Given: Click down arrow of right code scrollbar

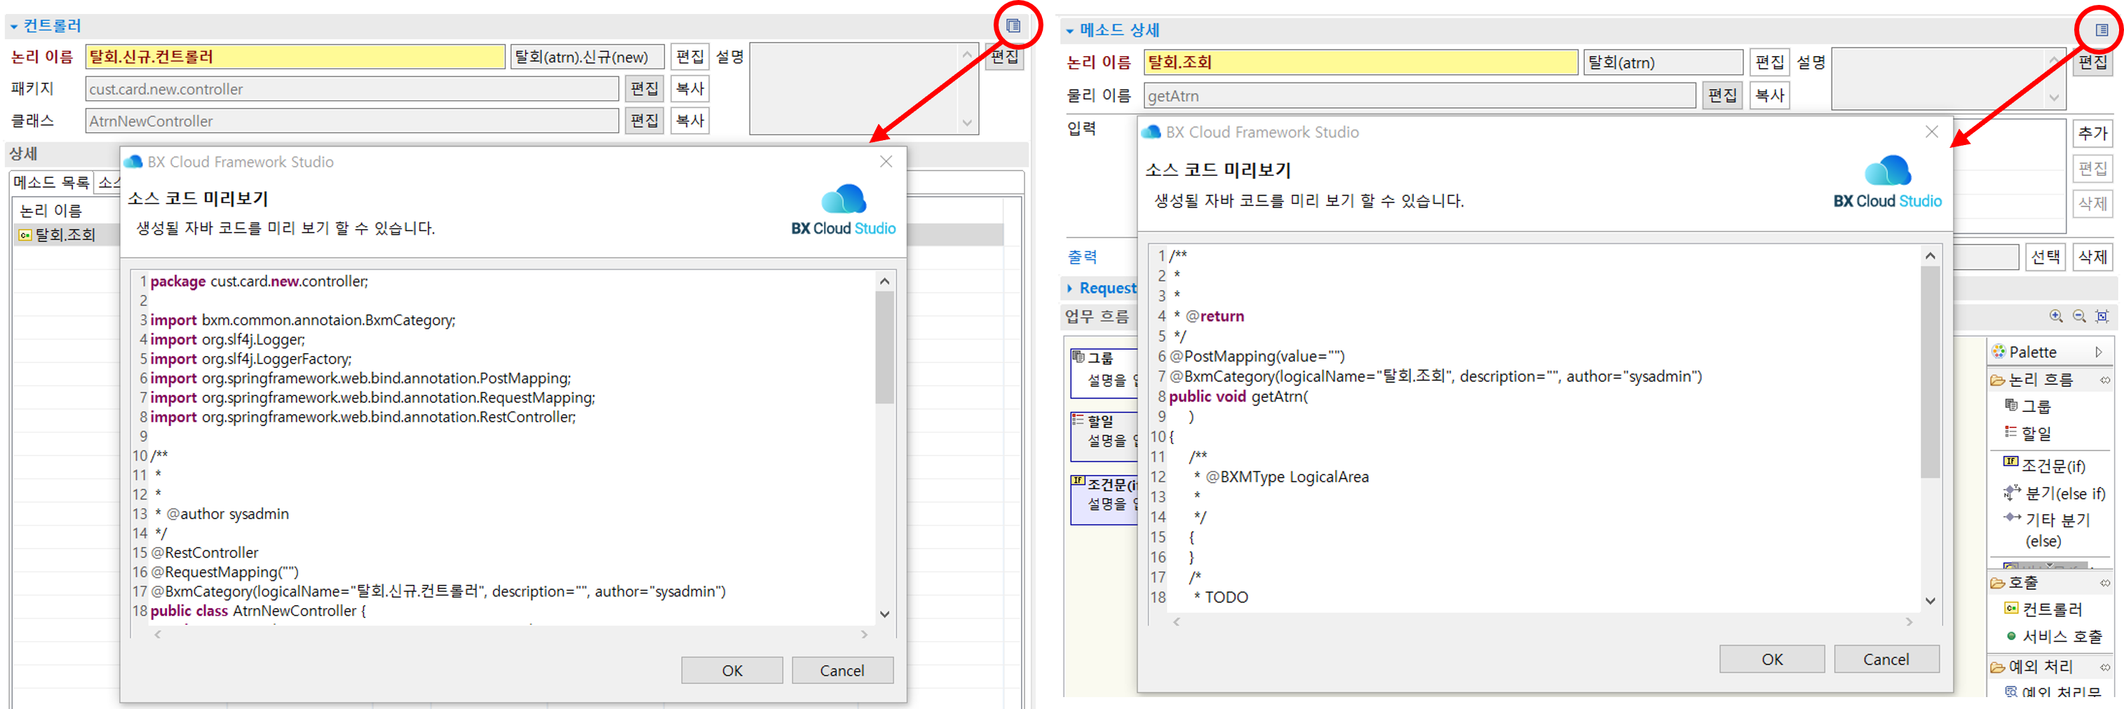Looking at the screenshot, I should [1930, 601].
